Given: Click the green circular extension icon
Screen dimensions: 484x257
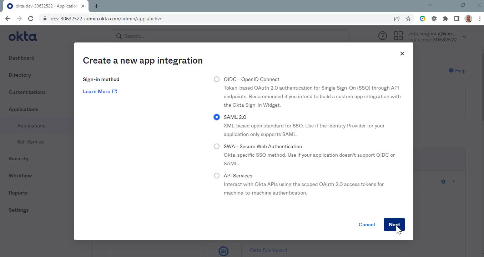Looking at the screenshot, I should click(423, 19).
